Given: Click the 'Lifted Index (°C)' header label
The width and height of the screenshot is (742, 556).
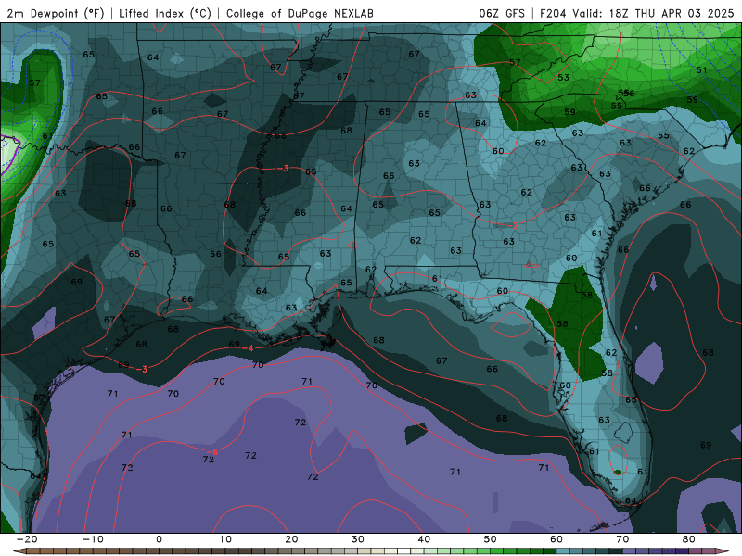Looking at the screenshot, I should 165,13.
